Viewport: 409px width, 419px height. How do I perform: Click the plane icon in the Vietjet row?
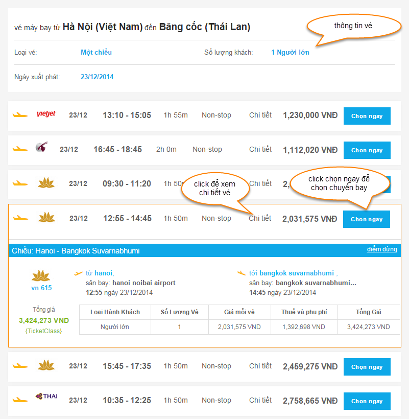[x=20, y=115]
